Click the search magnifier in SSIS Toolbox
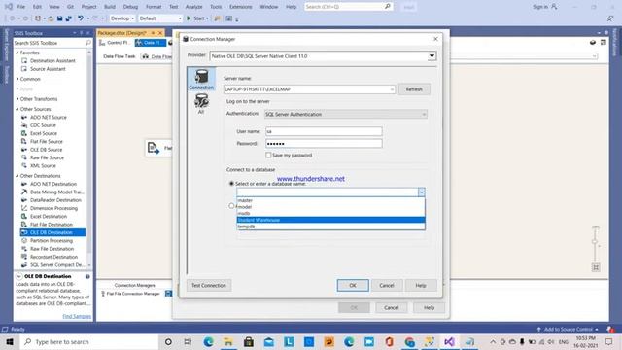The image size is (622, 350). [x=88, y=43]
